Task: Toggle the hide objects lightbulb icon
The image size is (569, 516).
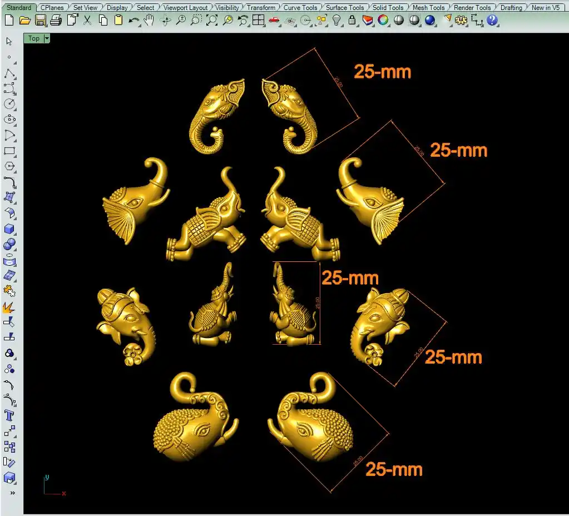Action: (x=337, y=21)
